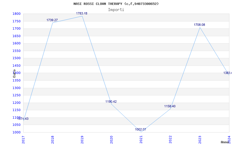Click the y-axis value 1600

pos(17,43)
